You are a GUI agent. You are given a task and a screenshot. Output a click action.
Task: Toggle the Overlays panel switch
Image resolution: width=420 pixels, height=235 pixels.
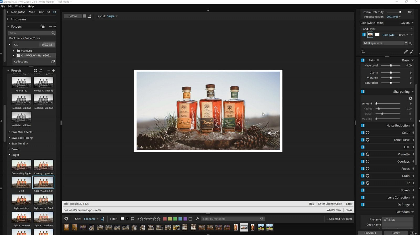click(363, 161)
